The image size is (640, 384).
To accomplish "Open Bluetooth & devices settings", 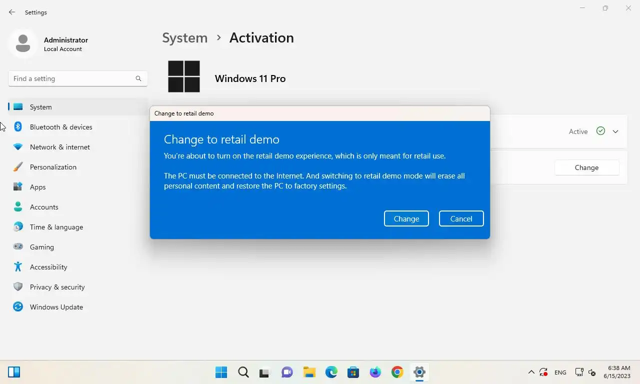I will coord(77,127).
